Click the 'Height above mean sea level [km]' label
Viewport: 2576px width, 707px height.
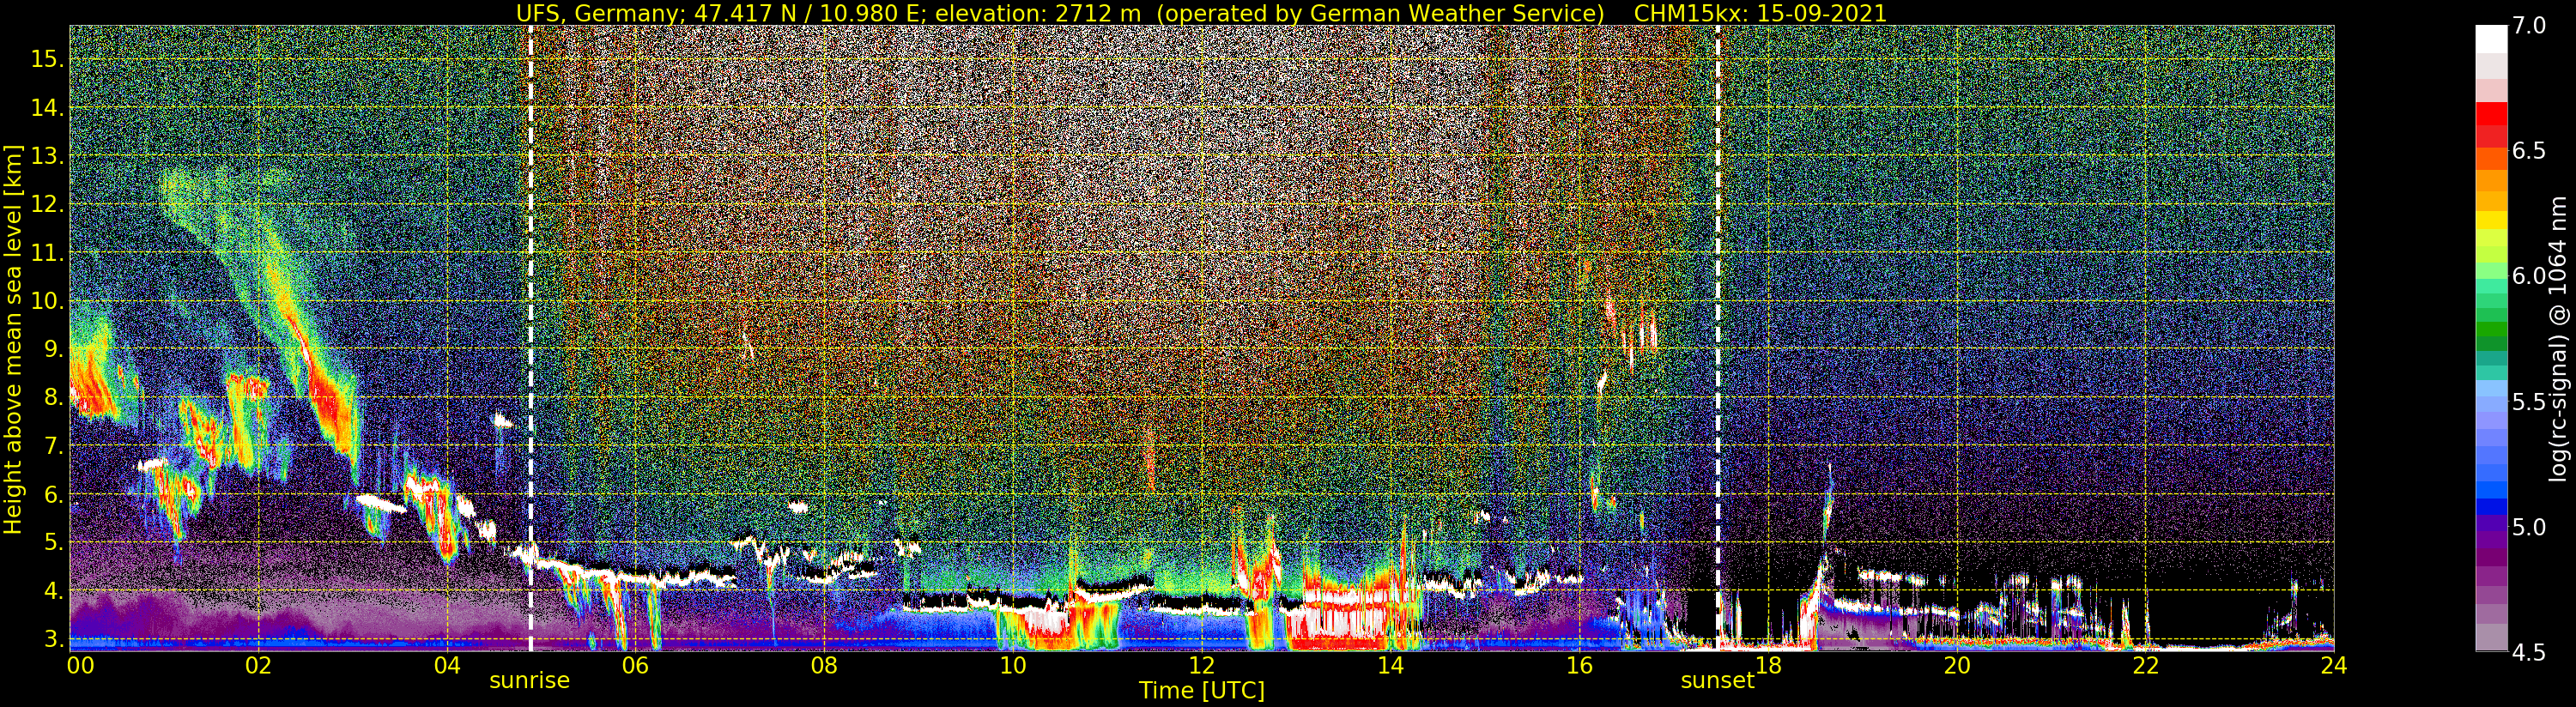click(x=13, y=340)
